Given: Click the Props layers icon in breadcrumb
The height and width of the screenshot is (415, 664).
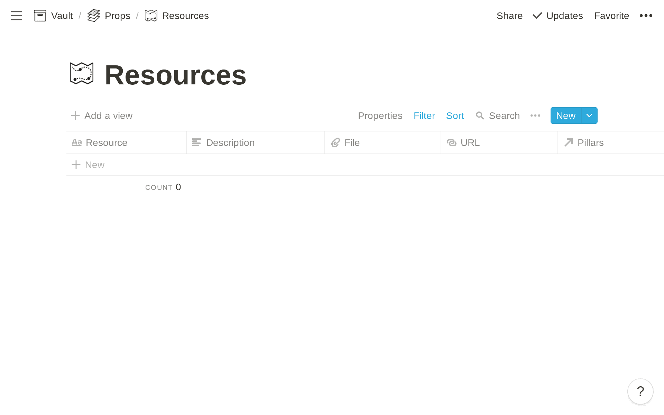Looking at the screenshot, I should pos(93,16).
